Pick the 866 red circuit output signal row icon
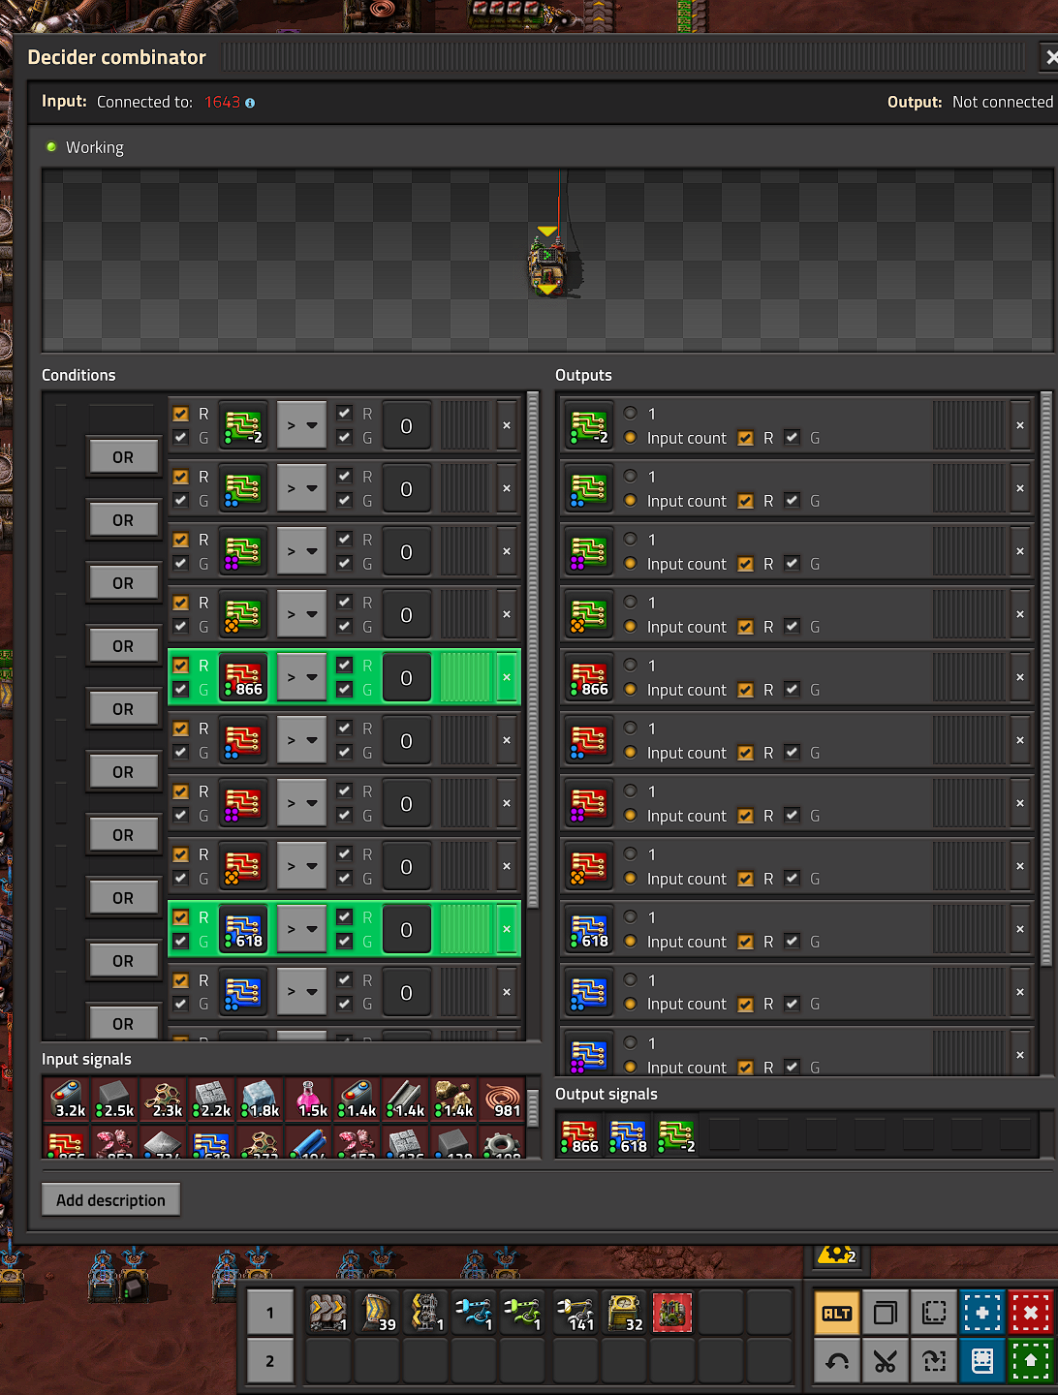The width and height of the screenshot is (1058, 1395). tap(588, 678)
